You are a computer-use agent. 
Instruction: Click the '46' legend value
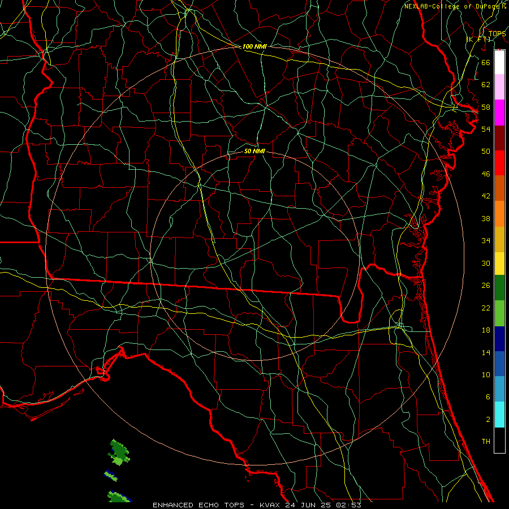(x=486, y=174)
